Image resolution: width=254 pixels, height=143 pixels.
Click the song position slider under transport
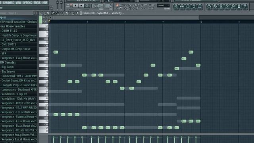[78, 10]
